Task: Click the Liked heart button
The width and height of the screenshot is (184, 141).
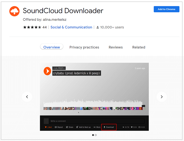Action: click(48, 127)
